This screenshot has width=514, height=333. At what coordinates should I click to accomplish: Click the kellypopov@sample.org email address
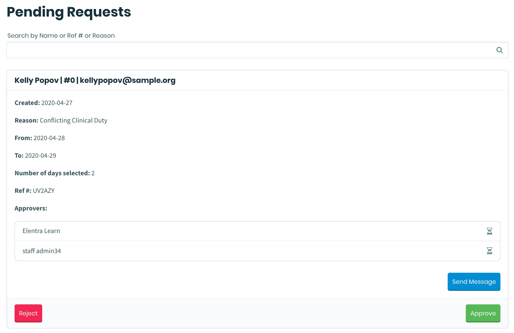coord(128,80)
